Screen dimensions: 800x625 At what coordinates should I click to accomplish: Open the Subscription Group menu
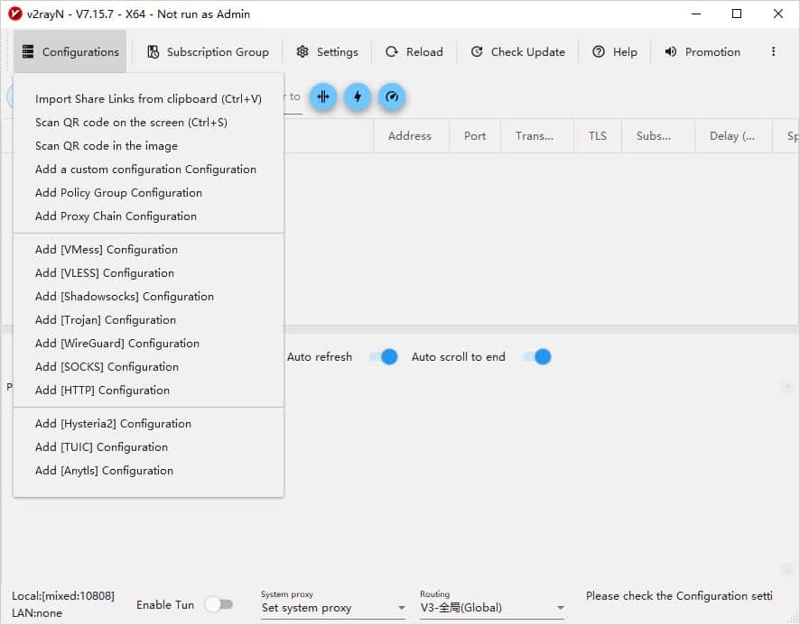point(208,51)
